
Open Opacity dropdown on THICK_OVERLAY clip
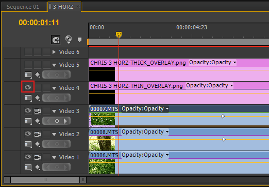click(x=212, y=63)
